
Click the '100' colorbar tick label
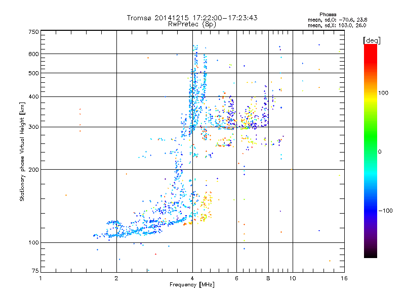(383, 93)
